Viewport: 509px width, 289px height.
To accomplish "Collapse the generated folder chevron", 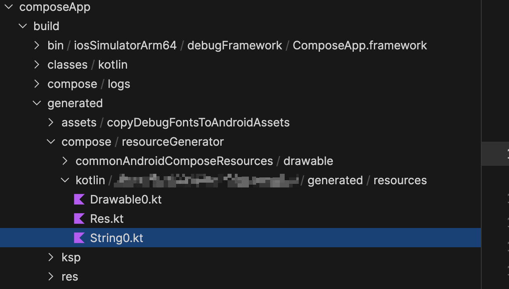I will pos(37,103).
